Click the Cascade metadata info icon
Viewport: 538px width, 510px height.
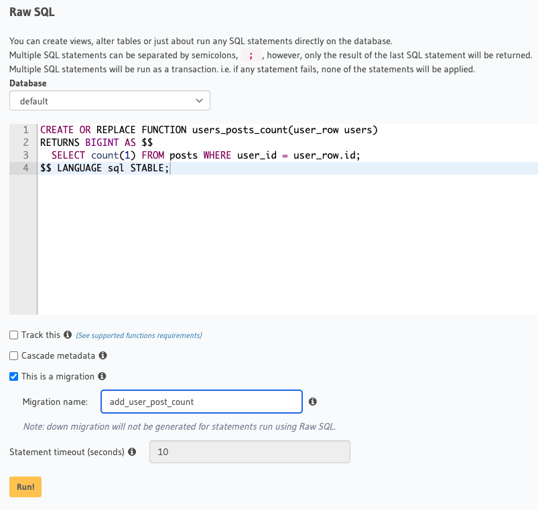(103, 355)
